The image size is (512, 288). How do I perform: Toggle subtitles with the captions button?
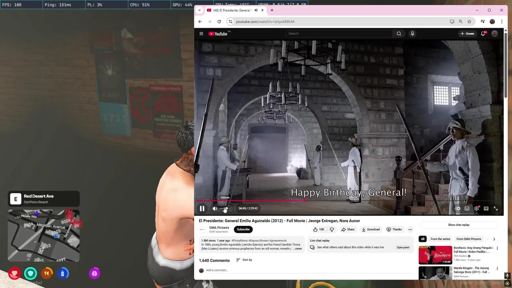click(x=467, y=208)
